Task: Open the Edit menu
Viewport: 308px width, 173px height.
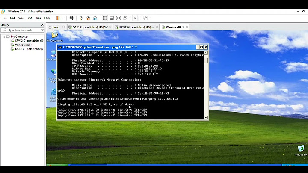Action: point(12,18)
